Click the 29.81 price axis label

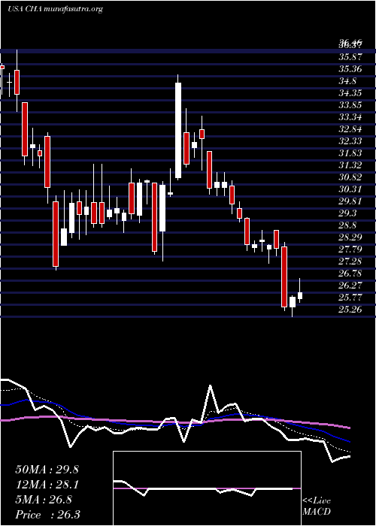[350, 201]
